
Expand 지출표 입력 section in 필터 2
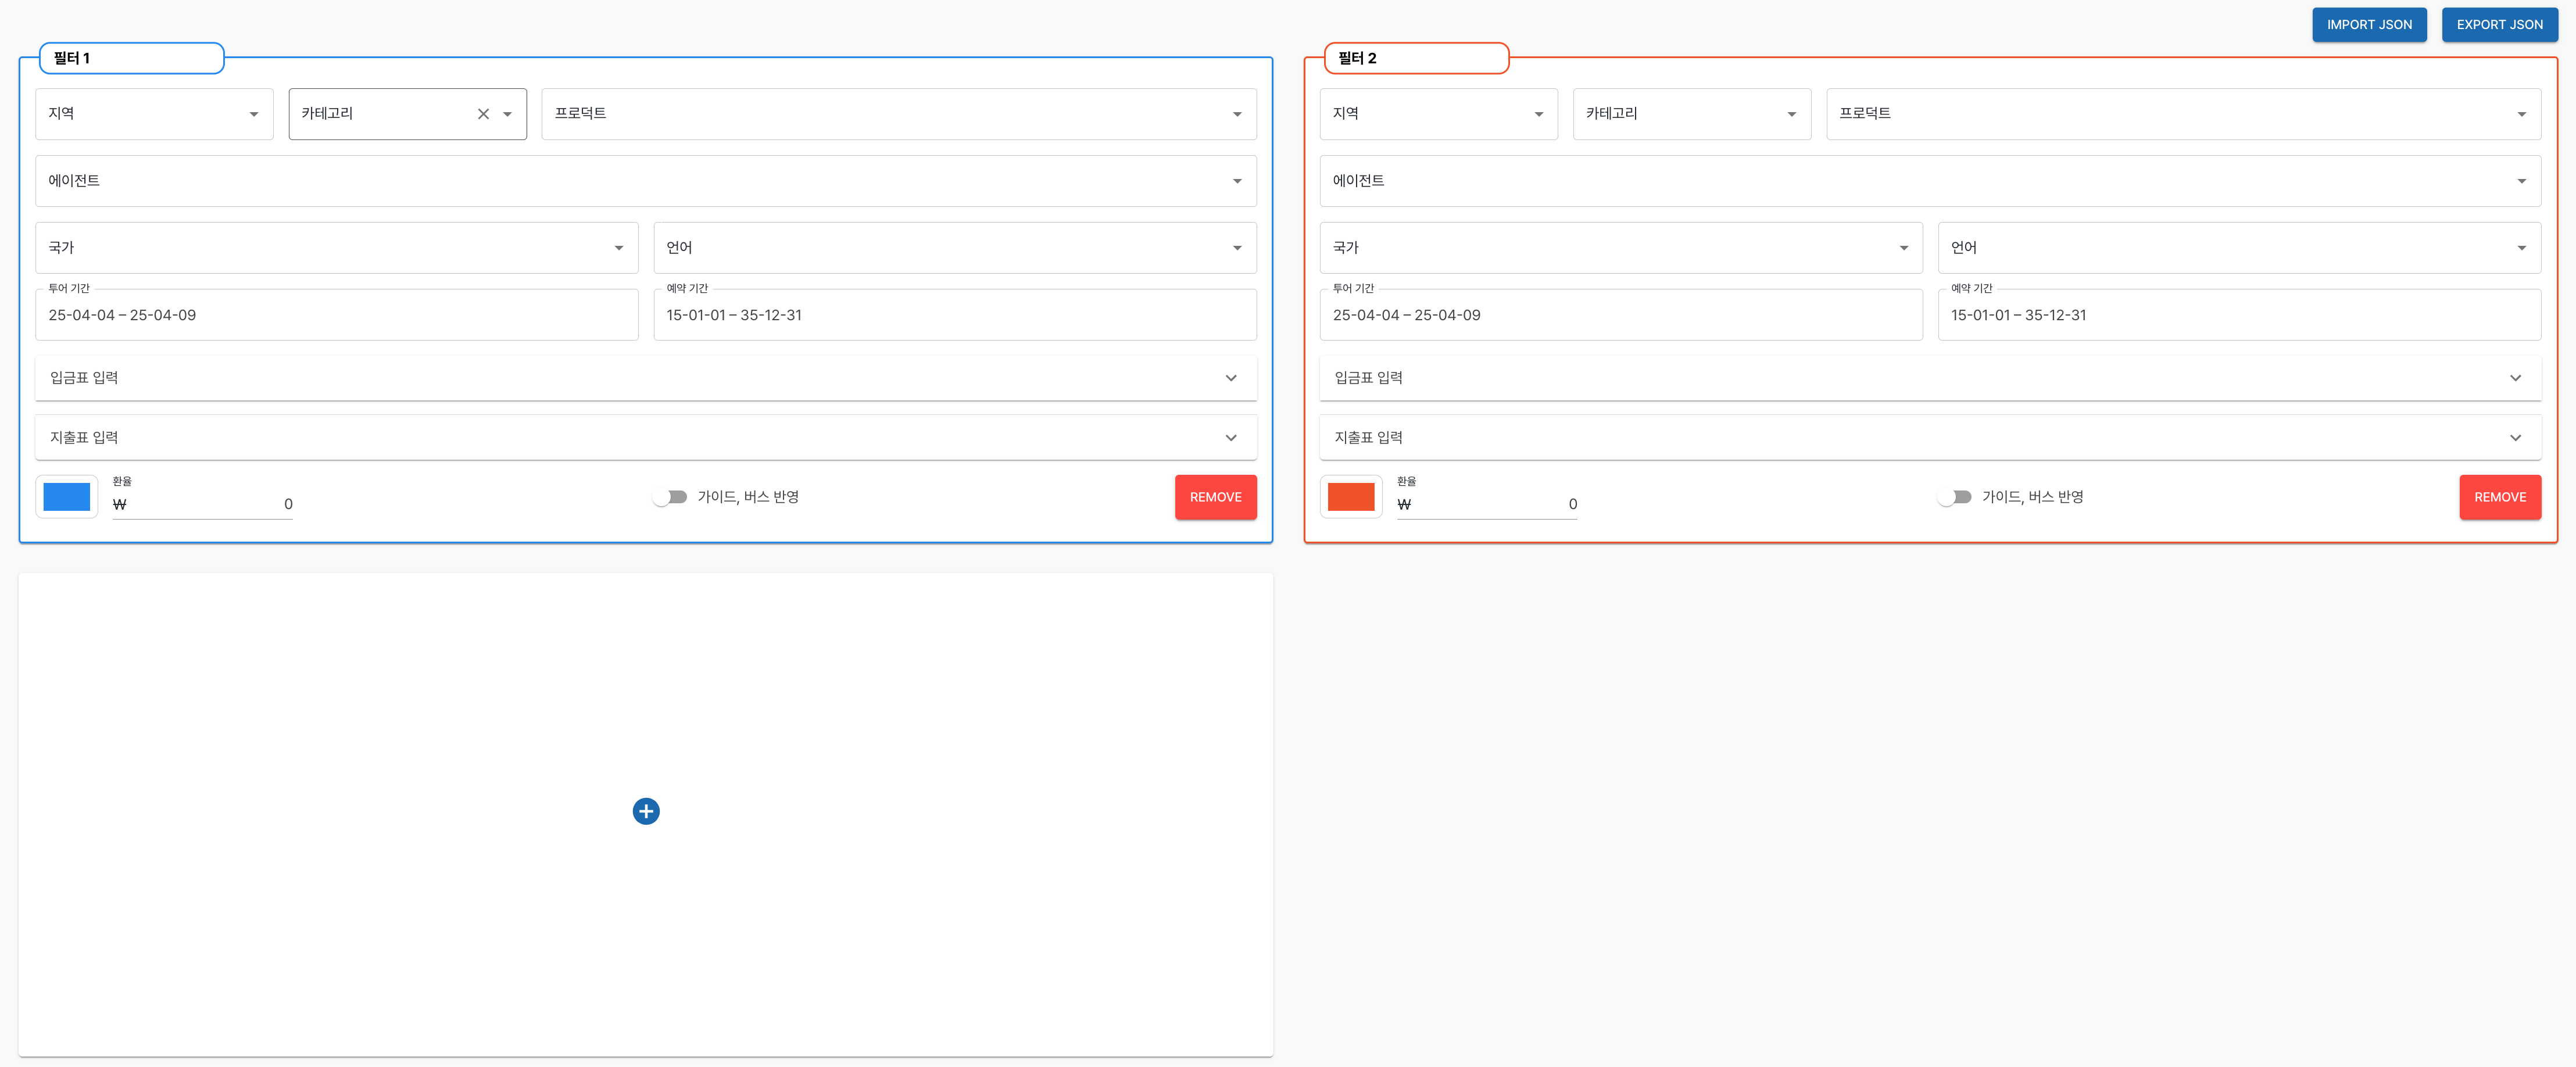tap(2515, 438)
